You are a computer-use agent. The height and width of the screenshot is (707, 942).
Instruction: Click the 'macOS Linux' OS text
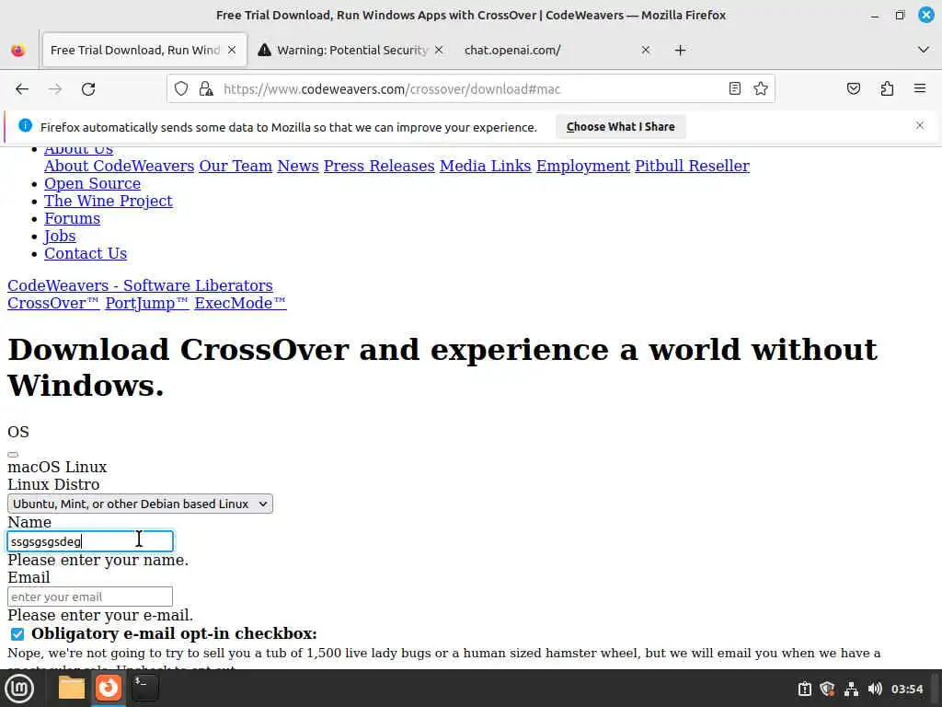(x=57, y=467)
